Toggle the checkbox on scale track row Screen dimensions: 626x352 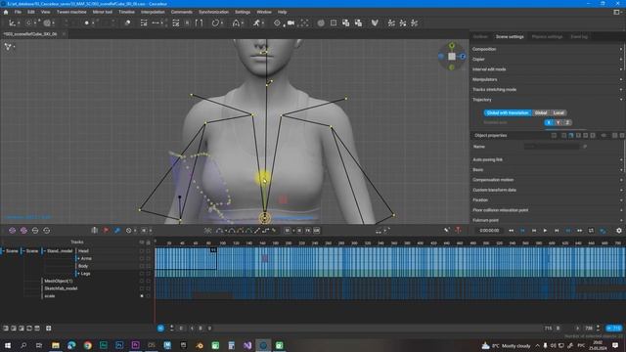[141, 296]
